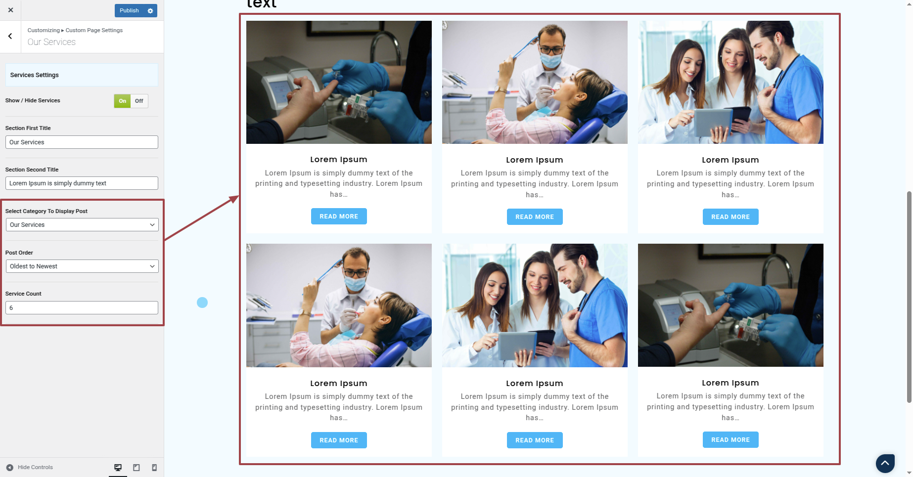Click the Section Second Title text field

82,183
